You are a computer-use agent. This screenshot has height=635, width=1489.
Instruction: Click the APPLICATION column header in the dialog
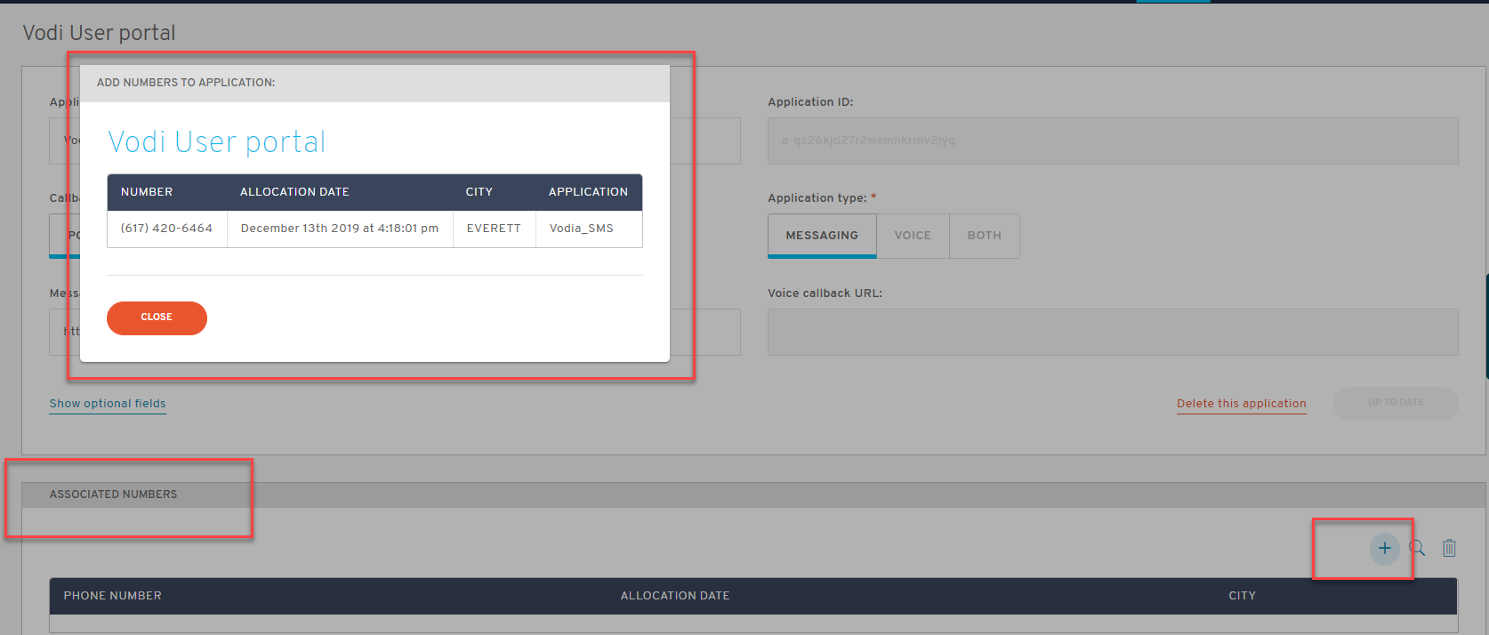(588, 192)
